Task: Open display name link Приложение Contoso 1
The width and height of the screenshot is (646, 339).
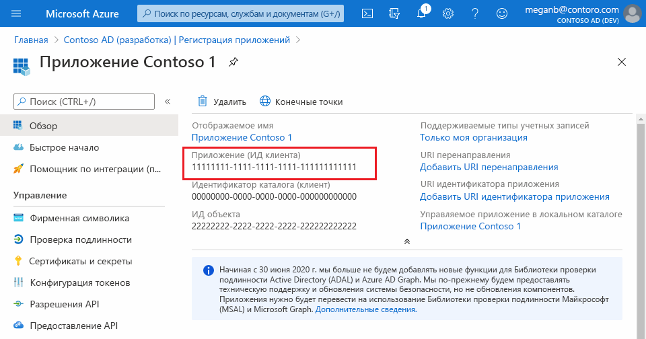Action: [x=242, y=138]
